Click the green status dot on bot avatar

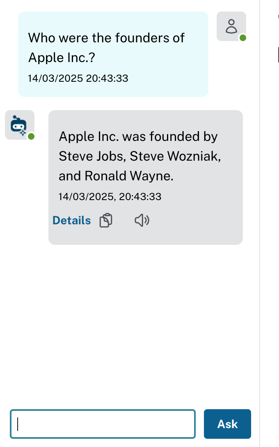pos(31,136)
